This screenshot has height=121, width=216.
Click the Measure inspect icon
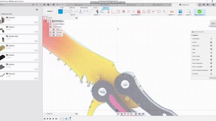coord(172,11)
